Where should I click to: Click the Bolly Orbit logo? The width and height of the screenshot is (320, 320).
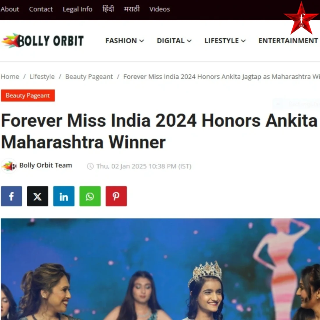tap(42, 41)
